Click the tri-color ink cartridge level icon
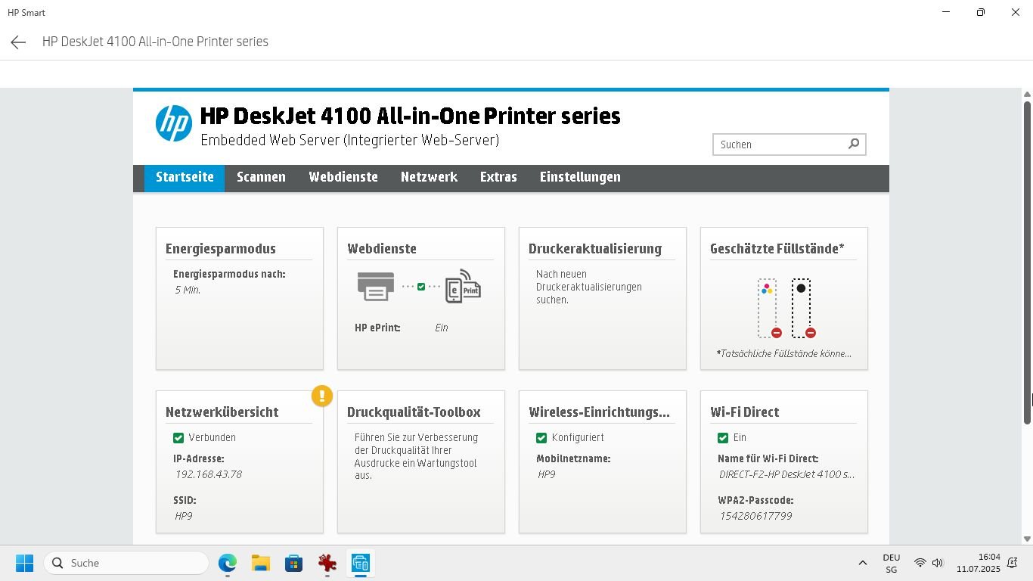Screen dimensions: 1033x581 [768, 308]
